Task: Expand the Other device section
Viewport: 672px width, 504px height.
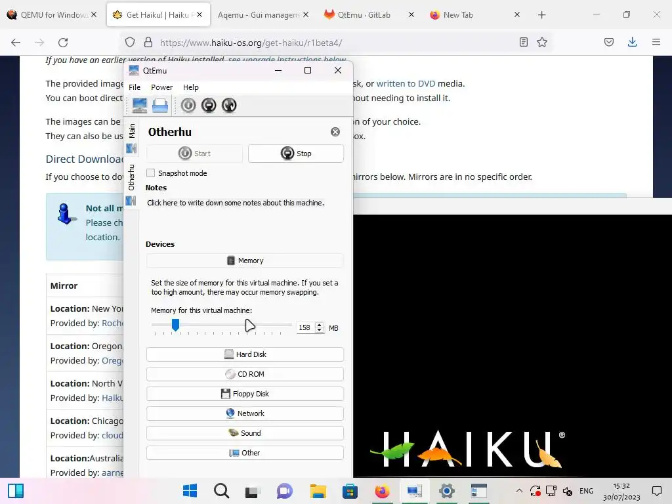Action: coord(245,453)
